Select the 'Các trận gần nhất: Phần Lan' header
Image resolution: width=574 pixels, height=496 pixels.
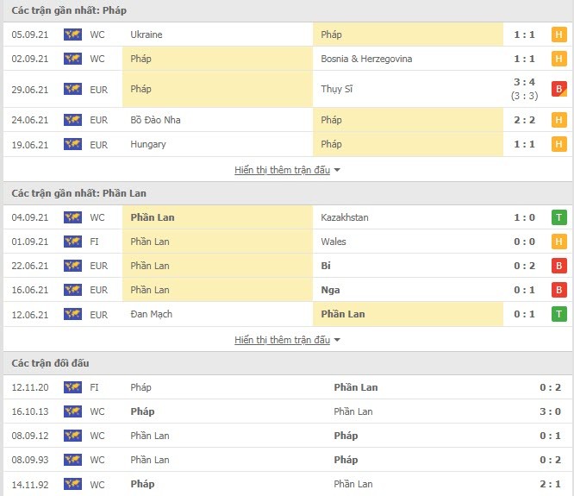(x=78, y=193)
